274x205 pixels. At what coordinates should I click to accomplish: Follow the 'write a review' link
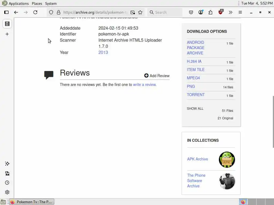(144, 85)
